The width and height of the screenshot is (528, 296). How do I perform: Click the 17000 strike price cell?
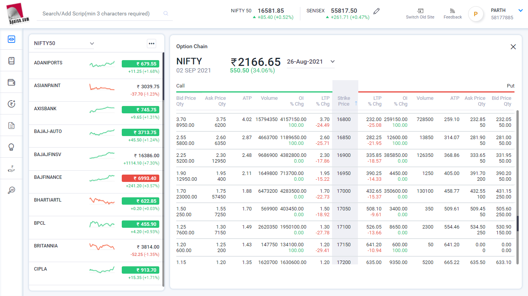(344, 191)
